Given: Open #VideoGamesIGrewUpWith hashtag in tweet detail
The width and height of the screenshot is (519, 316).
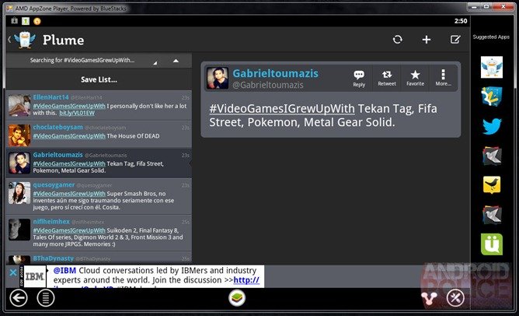Looking at the screenshot, I should 282,109.
